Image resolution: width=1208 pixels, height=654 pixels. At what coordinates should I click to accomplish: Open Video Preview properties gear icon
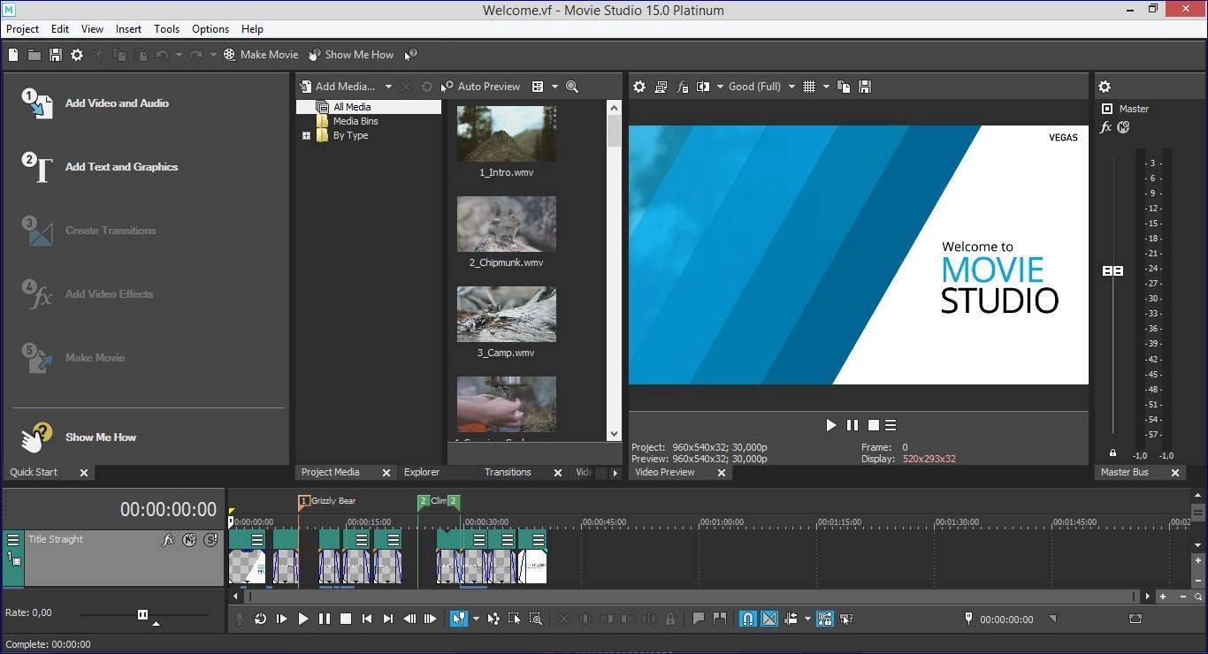[638, 87]
